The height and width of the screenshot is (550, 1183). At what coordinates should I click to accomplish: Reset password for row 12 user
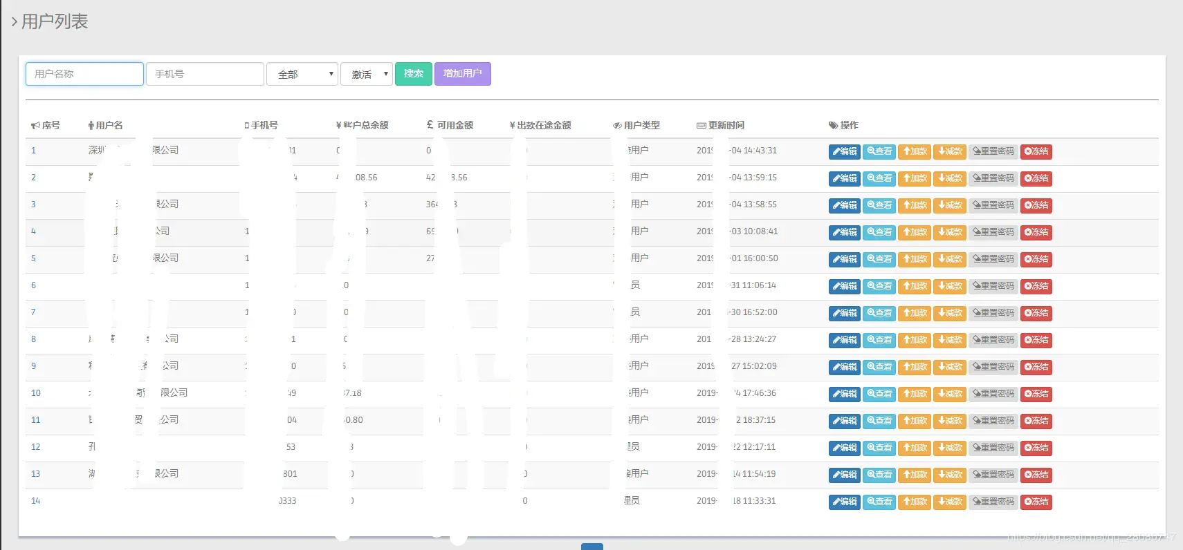(993, 448)
